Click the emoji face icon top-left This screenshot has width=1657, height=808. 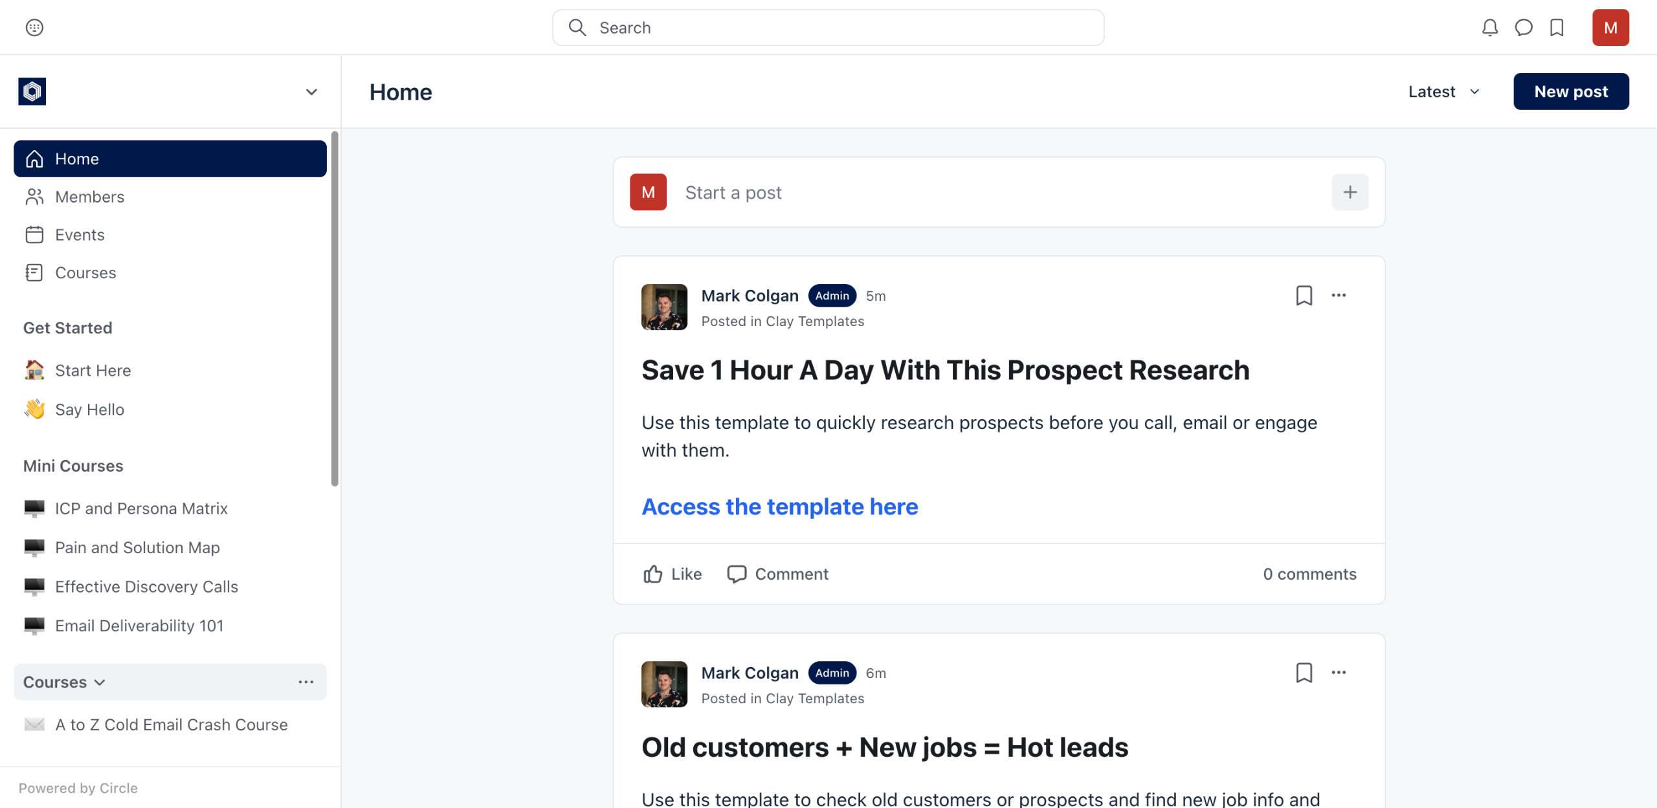tap(34, 28)
